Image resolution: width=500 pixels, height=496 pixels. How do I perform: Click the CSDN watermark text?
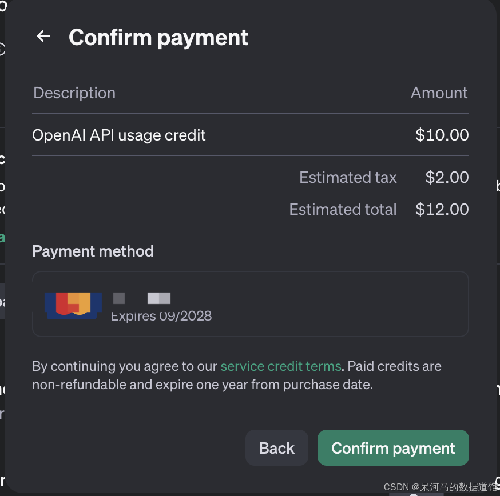coord(441,487)
